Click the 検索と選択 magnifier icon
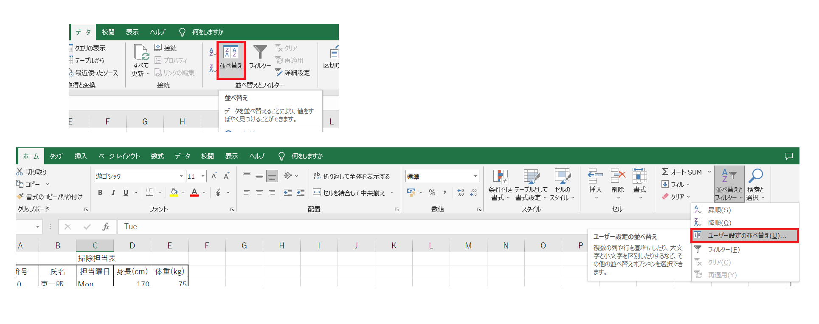The height and width of the screenshot is (324, 819). coord(755,176)
